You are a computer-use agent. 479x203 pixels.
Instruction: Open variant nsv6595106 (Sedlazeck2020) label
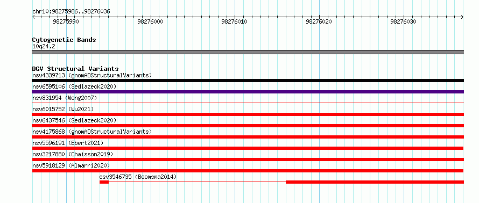pos(74,86)
